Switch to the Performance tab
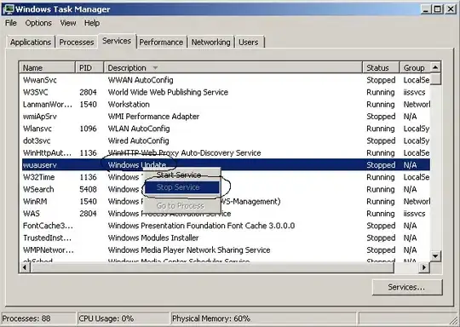Screen dimensions: 460x327 coord(161,43)
